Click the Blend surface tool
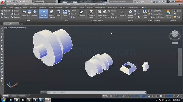The height and width of the screenshot is (102, 183). [x=24, y=13]
